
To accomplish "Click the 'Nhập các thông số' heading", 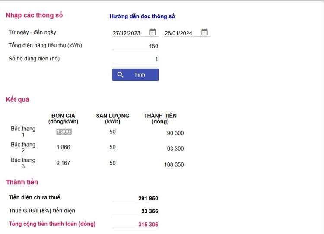I will (34, 16).
